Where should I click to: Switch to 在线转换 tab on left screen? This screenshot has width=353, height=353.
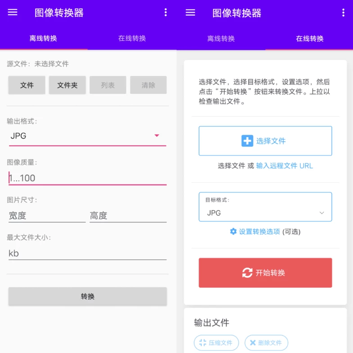click(132, 38)
